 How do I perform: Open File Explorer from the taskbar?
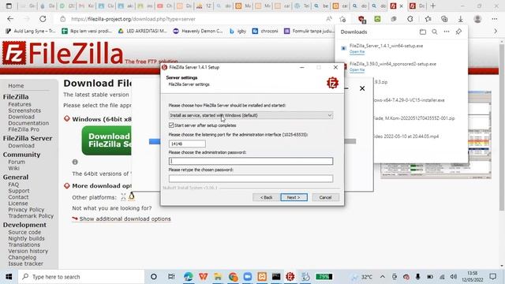218,277
